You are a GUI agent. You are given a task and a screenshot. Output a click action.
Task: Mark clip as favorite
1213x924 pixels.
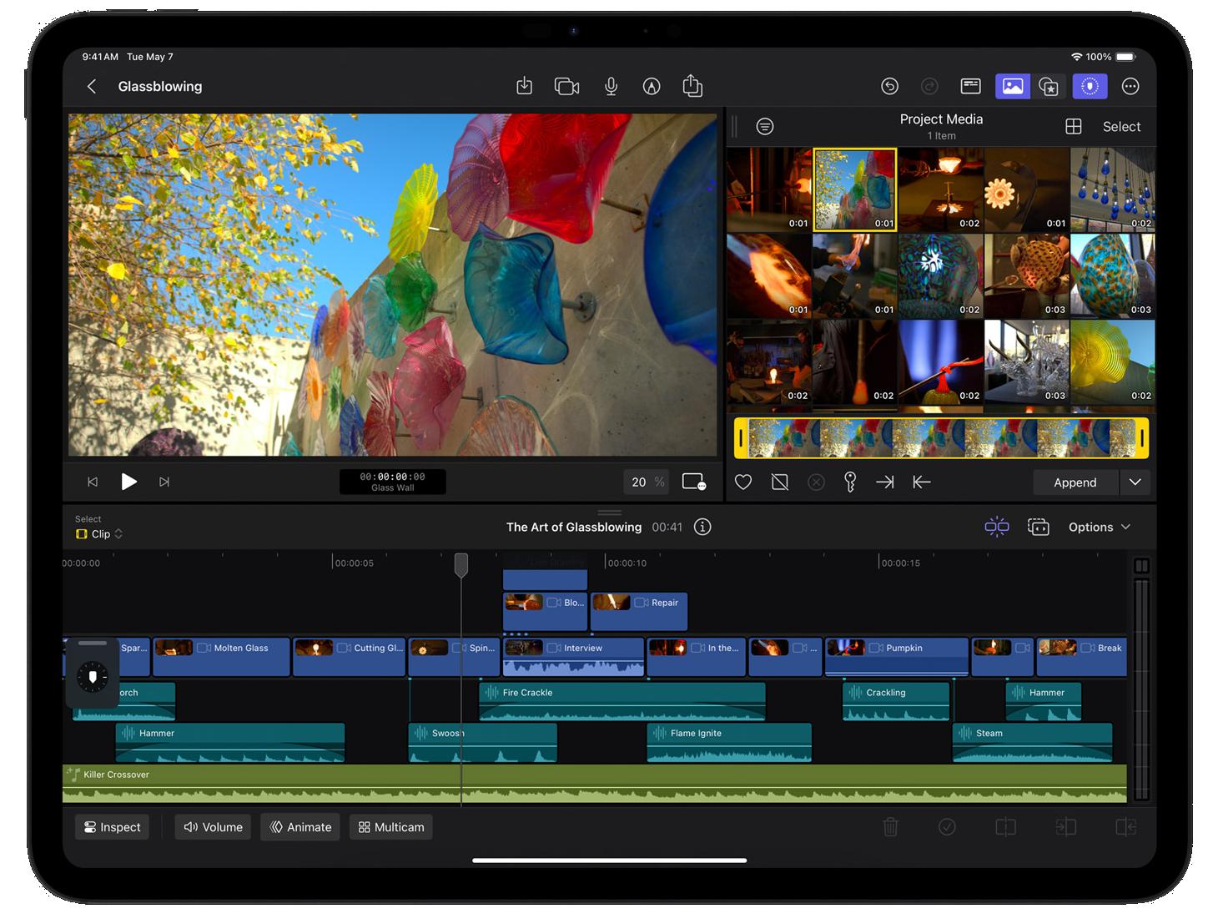742,482
